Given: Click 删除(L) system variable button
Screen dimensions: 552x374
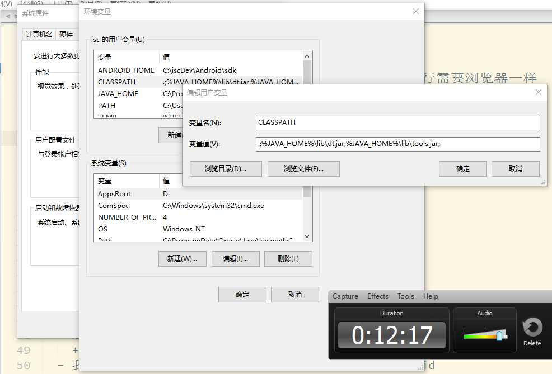Looking at the screenshot, I should pos(288,259).
